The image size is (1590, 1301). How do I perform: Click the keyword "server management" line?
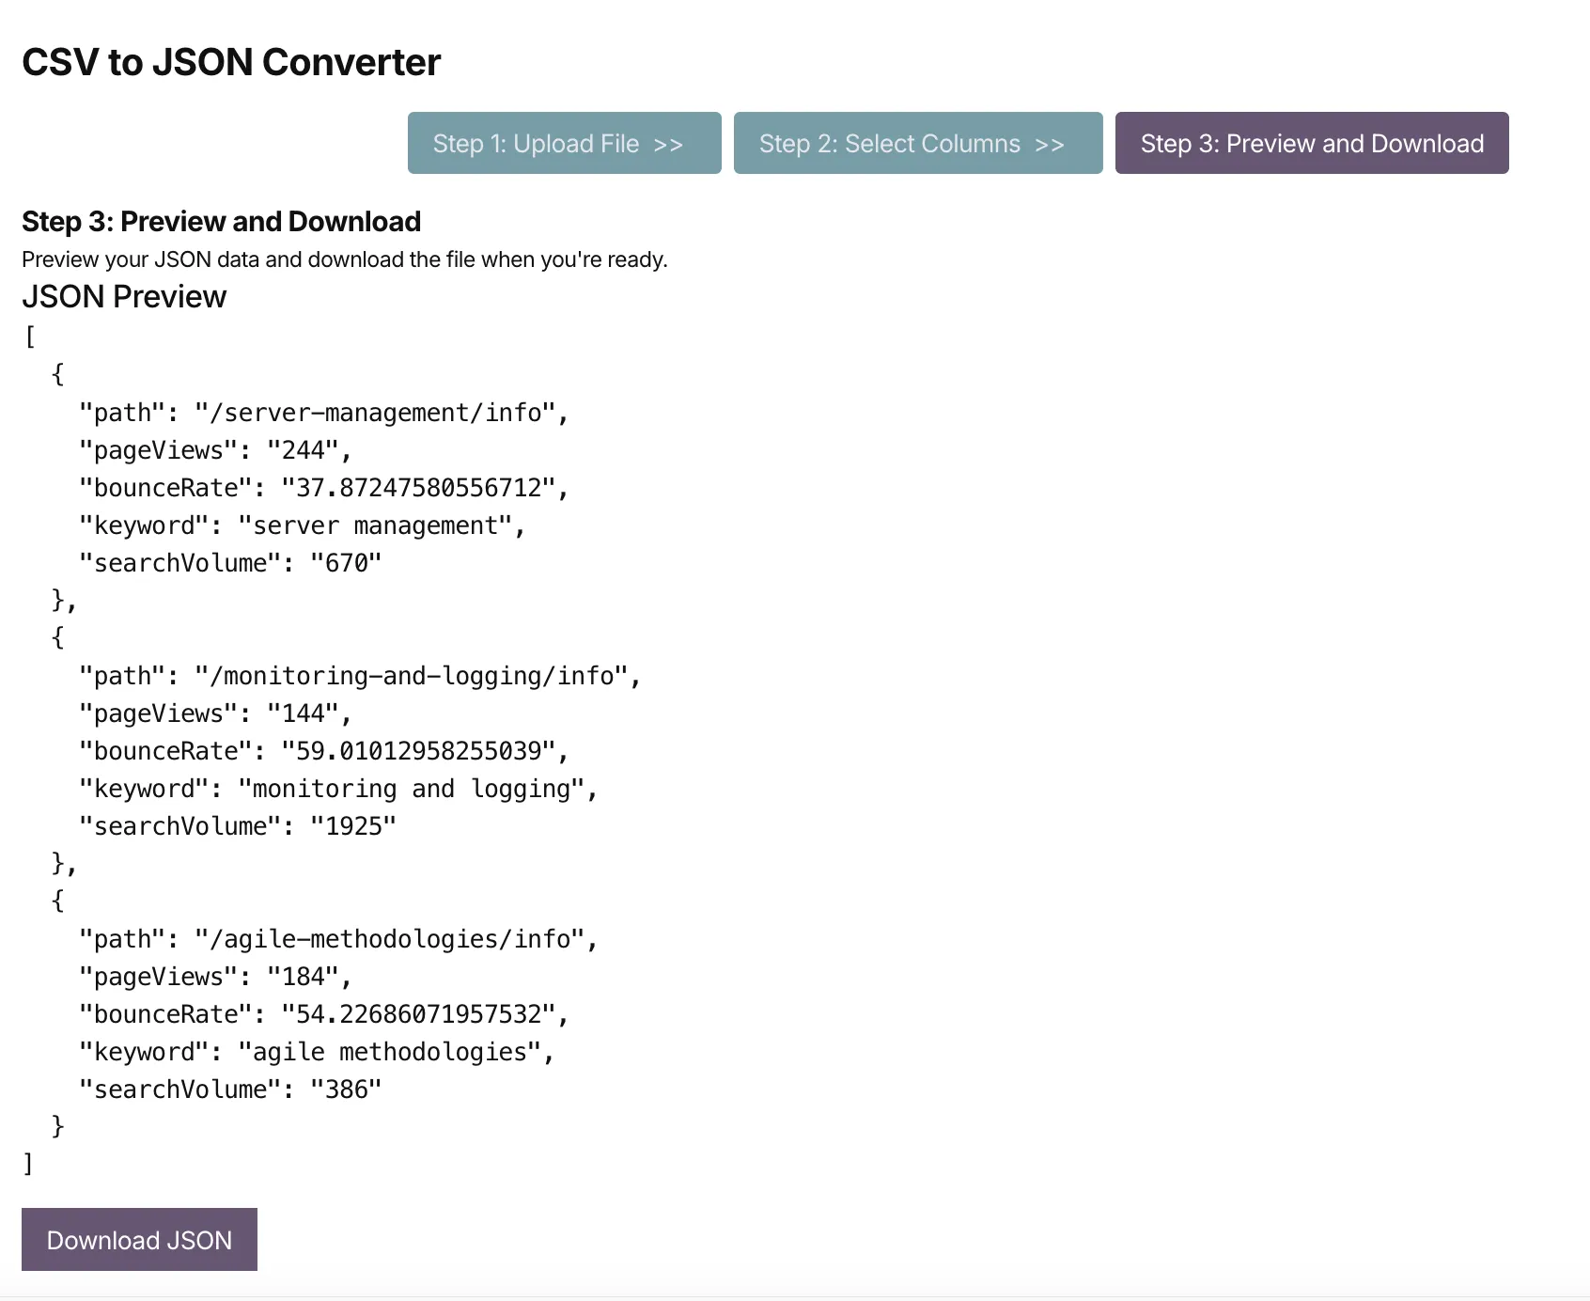pos(303,525)
